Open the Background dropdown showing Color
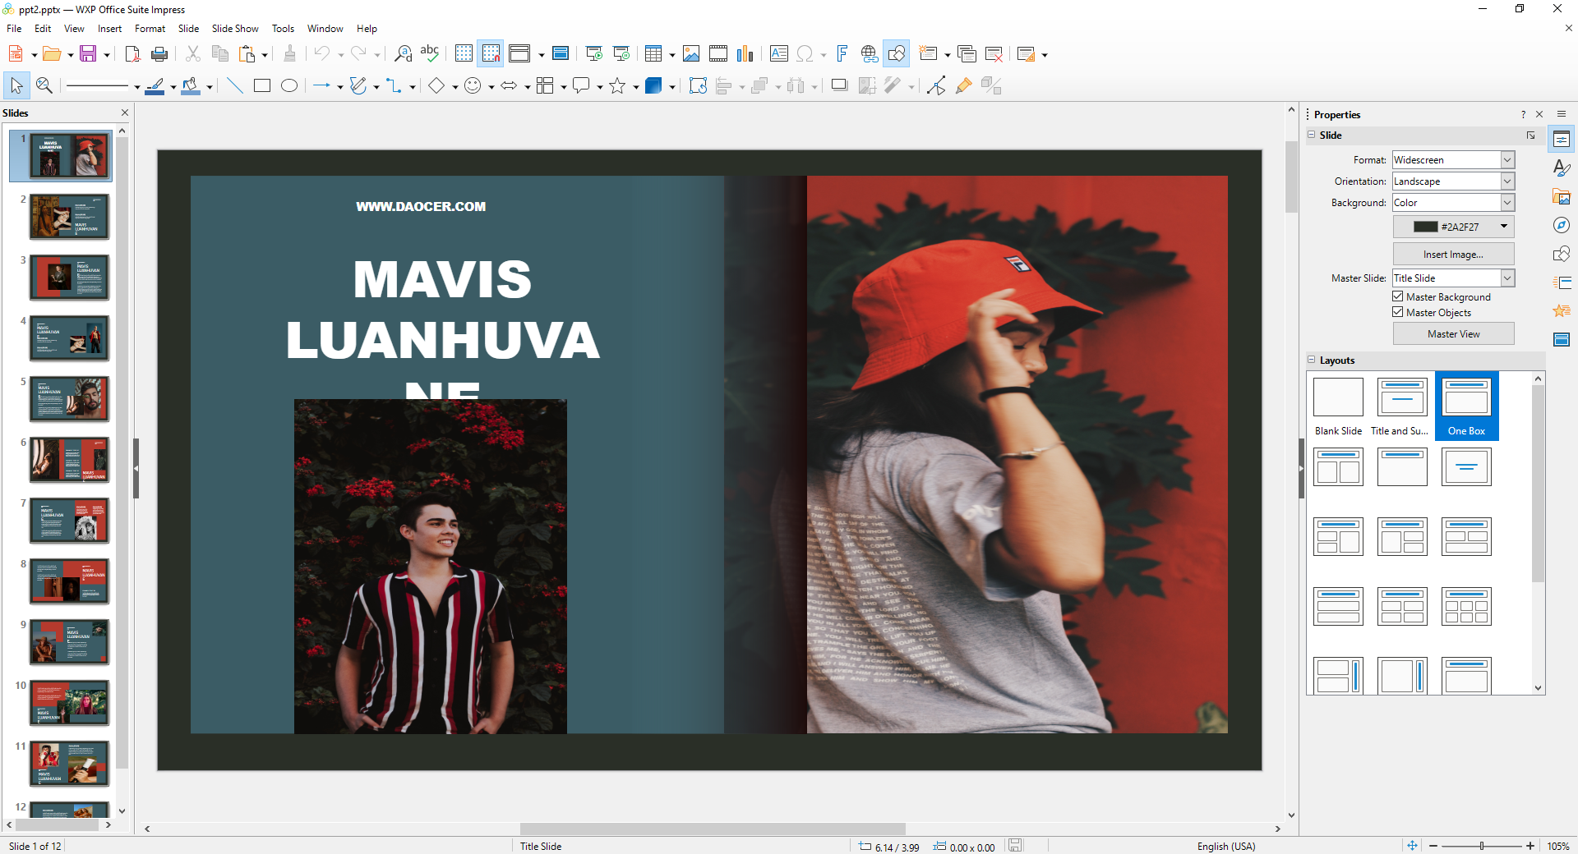 (x=1453, y=202)
